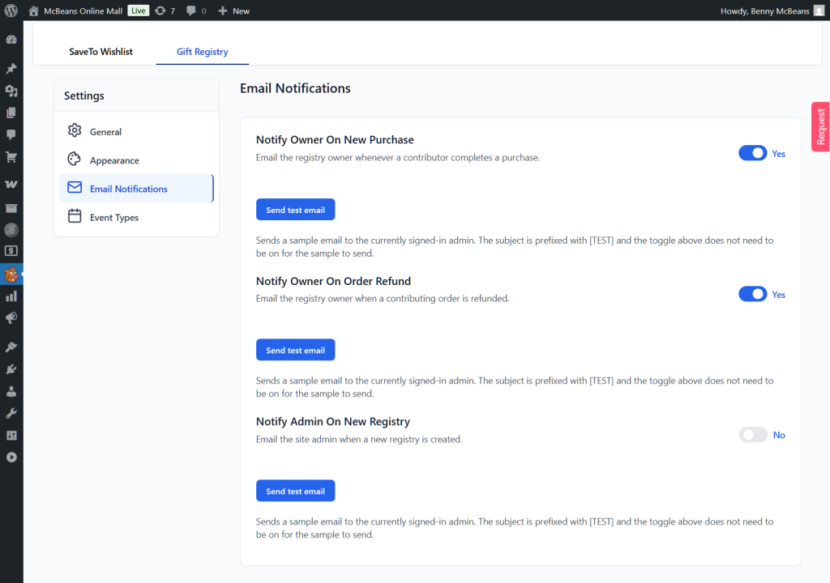This screenshot has width=830, height=583.
Task: Click text 'Email the registry owner when a contributing order is refunded.'
Action: [x=383, y=298]
